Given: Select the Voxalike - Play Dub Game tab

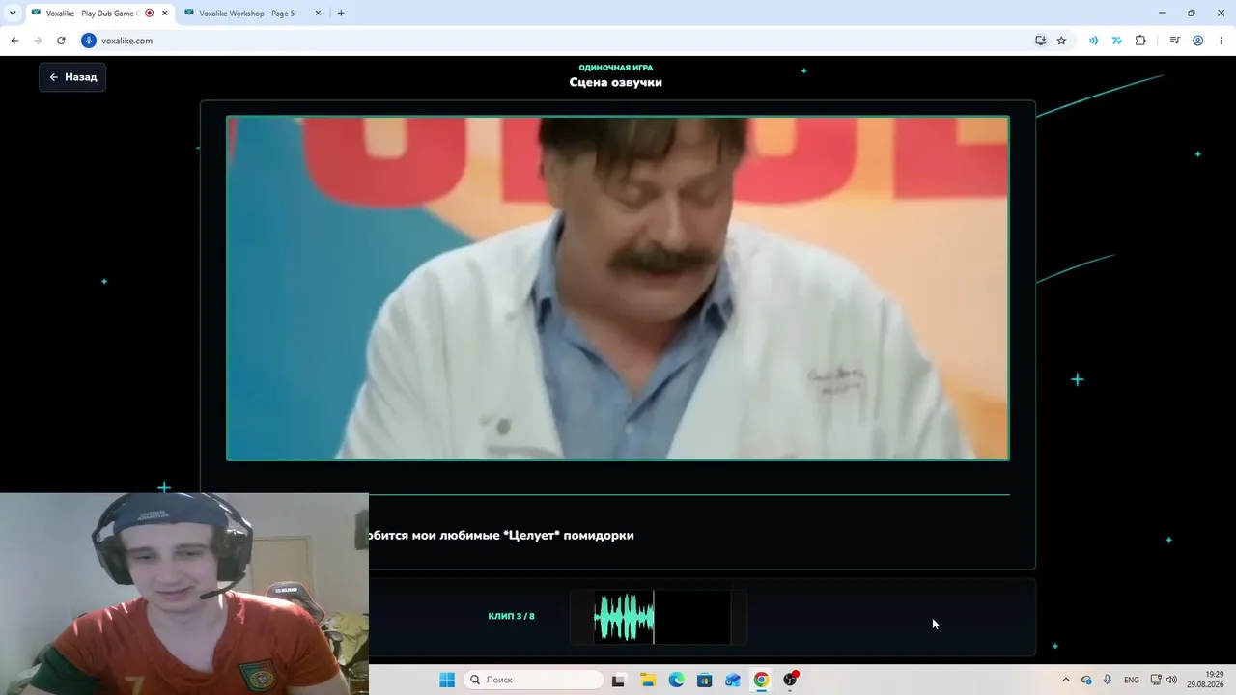Looking at the screenshot, I should pos(93,14).
